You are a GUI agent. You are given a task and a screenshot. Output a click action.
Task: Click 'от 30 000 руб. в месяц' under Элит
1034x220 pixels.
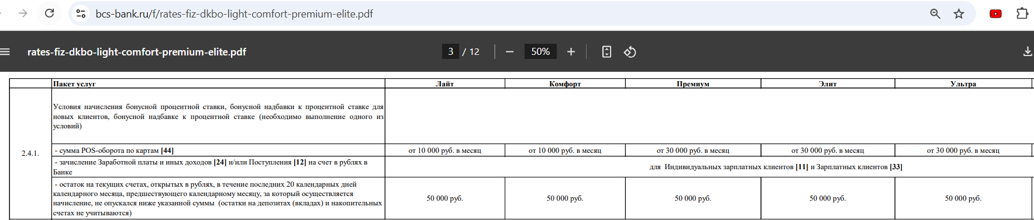point(828,151)
